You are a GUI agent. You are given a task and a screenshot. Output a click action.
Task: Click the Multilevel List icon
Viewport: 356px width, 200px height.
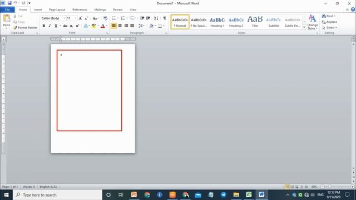(x=132, y=18)
